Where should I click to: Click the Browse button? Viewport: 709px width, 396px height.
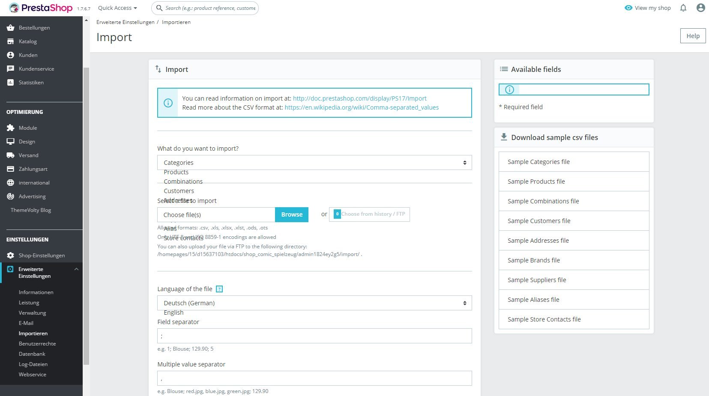(x=292, y=214)
